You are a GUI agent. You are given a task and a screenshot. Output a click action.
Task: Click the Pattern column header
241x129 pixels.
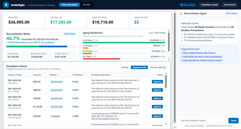(53, 75)
